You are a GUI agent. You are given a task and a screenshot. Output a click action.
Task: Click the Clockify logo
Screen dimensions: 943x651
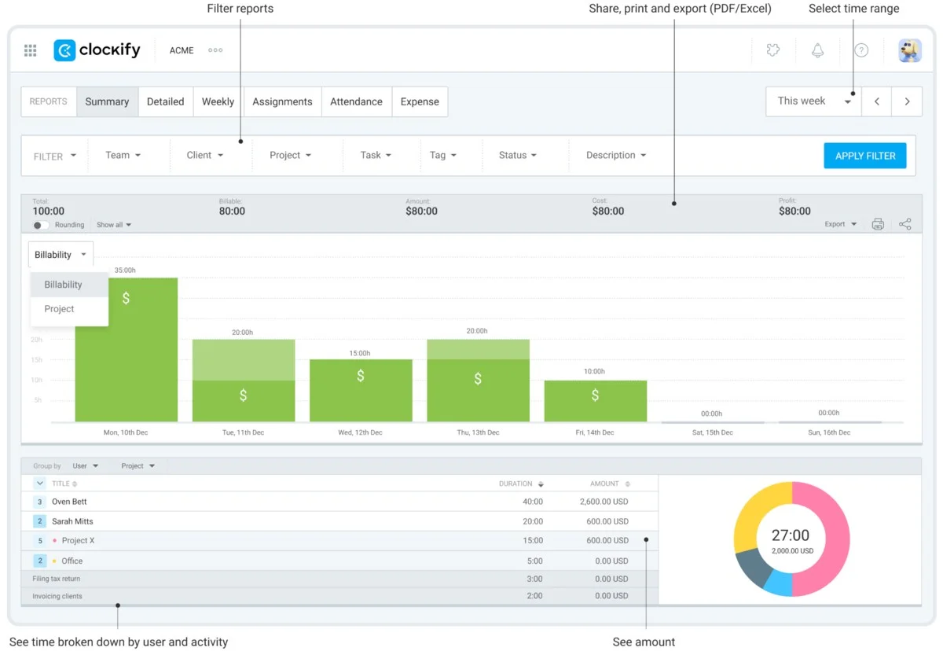coord(97,50)
